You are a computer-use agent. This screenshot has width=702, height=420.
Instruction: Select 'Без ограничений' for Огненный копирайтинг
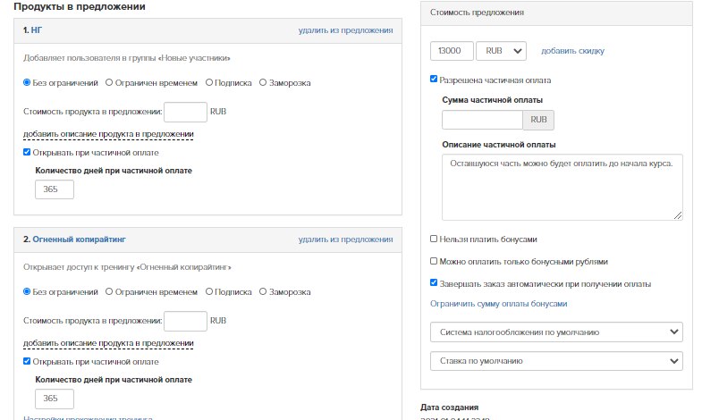tap(27, 291)
